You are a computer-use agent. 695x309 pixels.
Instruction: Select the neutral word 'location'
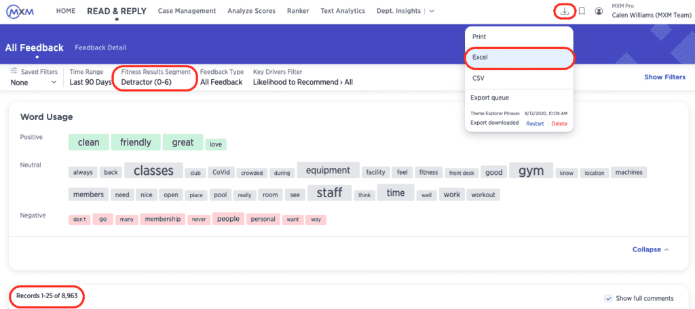click(x=595, y=173)
